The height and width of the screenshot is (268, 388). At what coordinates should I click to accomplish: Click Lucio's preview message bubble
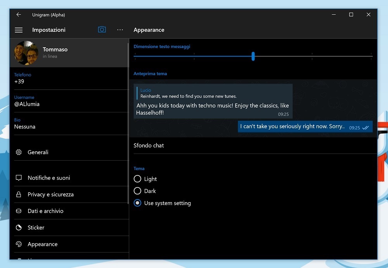pos(213,101)
